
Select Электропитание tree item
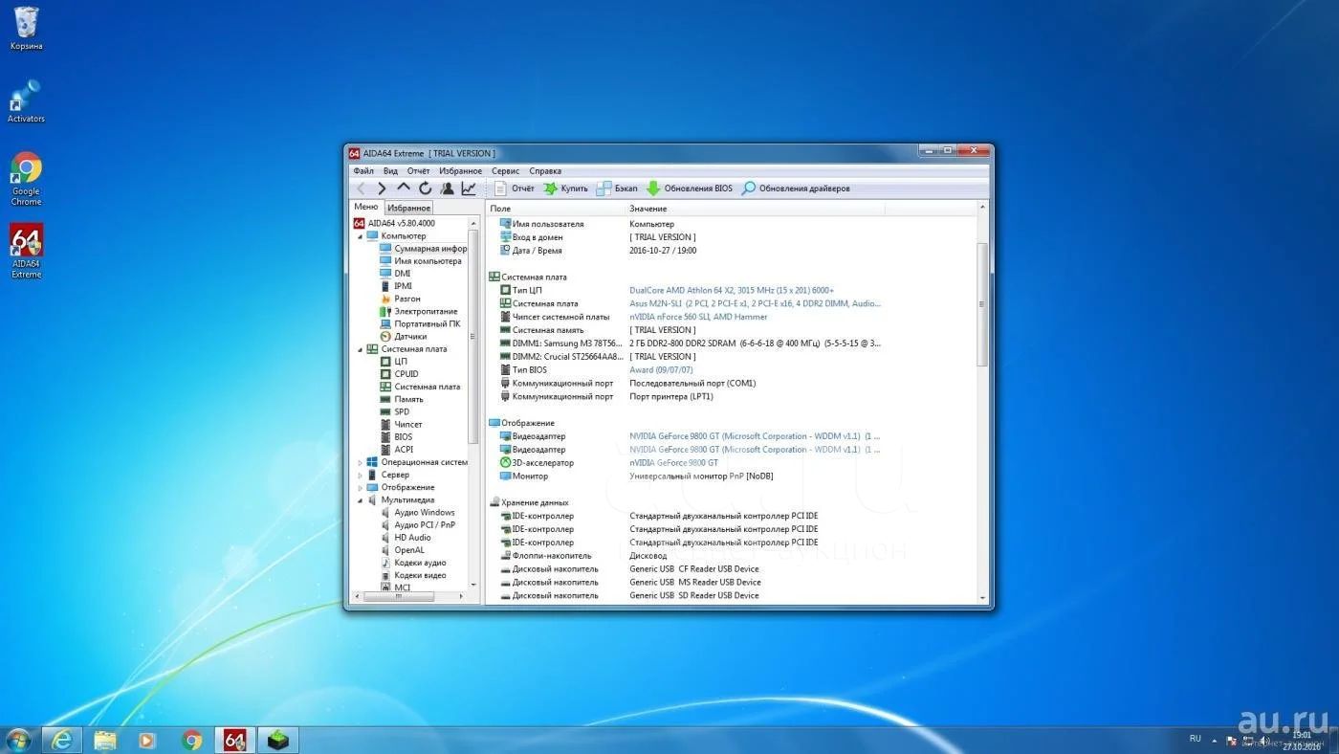click(x=418, y=311)
